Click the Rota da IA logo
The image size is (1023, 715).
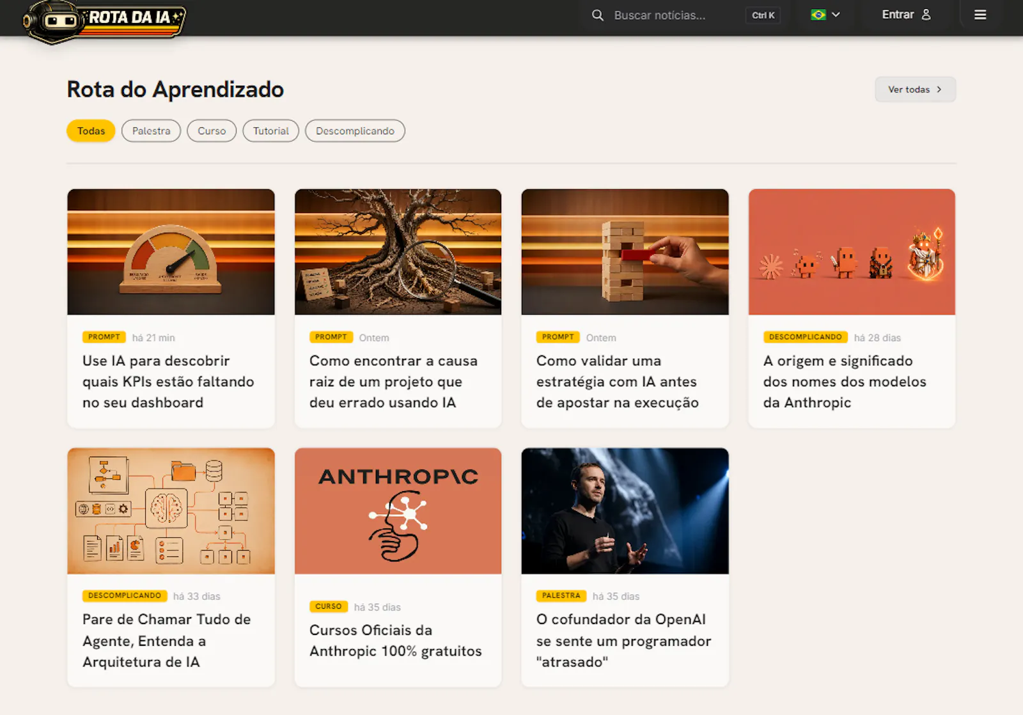pyautogui.click(x=104, y=20)
